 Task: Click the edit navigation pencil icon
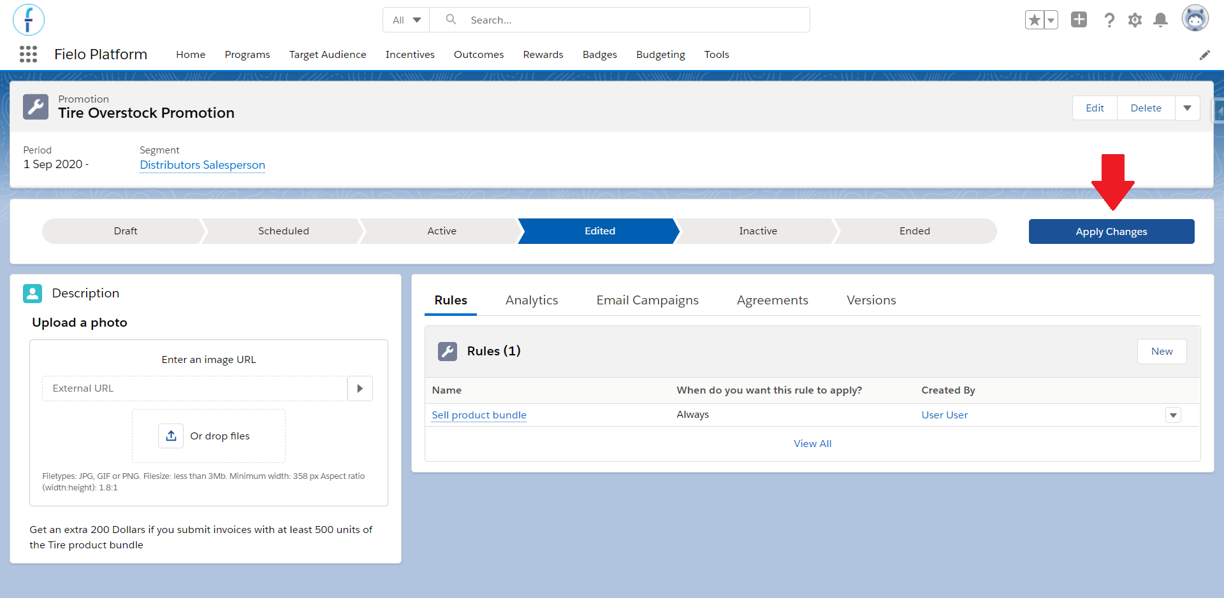[x=1204, y=55]
